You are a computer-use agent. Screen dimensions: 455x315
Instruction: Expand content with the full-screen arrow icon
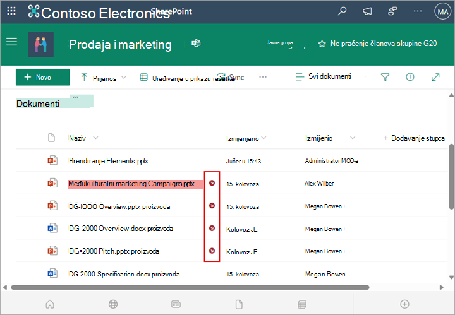tap(435, 77)
